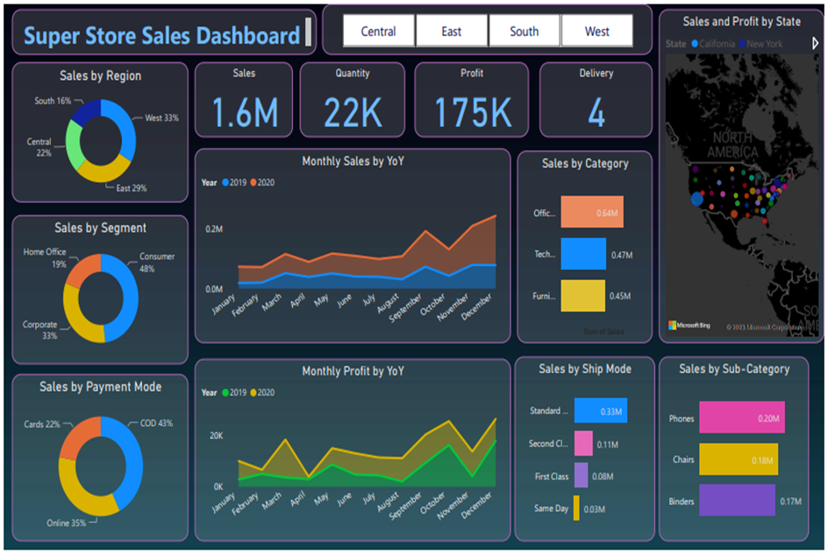Select Central 22% green slice of donut
This screenshot has height=554, width=828.
tap(75, 144)
